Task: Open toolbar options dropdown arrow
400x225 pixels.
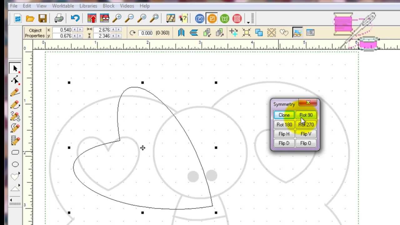Action: (x=248, y=22)
